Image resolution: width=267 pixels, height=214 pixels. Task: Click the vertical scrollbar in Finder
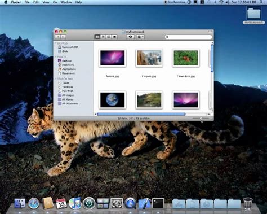tap(212, 58)
